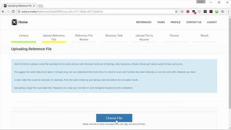Viewport: 231px width, 130px height.
Task: Bookmark page with the star icon
Action: coord(176,12)
